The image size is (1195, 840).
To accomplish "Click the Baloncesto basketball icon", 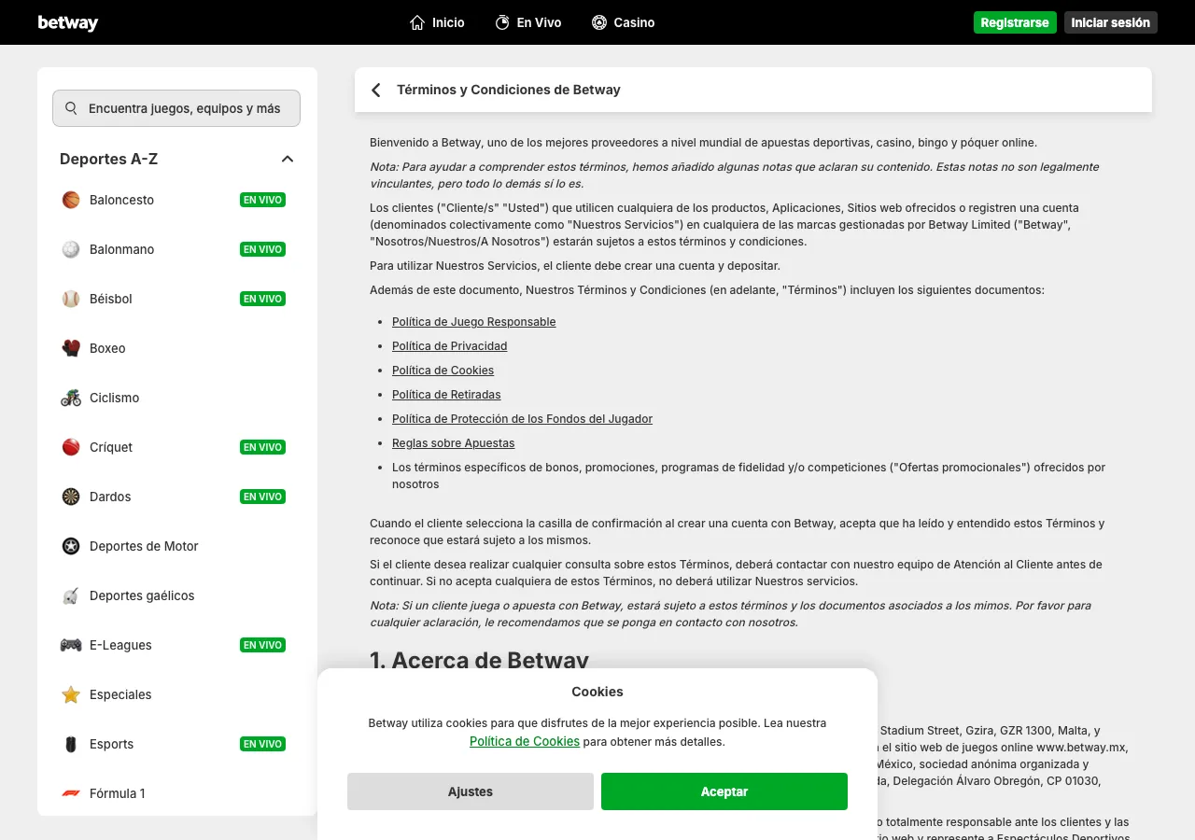I will pos(71,200).
